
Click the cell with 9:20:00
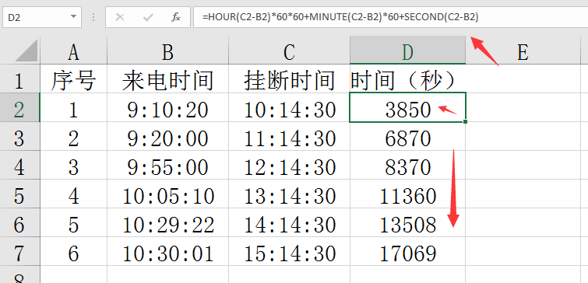pos(167,136)
